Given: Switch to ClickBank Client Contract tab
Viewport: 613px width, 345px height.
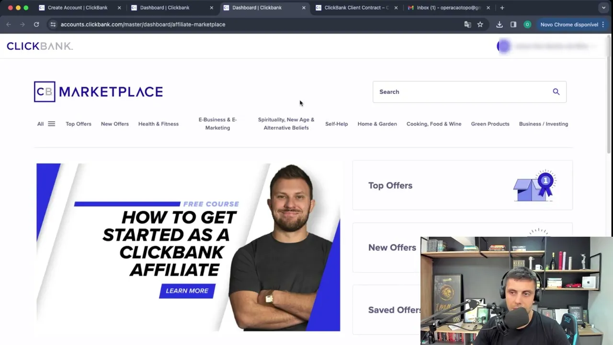Looking at the screenshot, I should (x=357, y=8).
